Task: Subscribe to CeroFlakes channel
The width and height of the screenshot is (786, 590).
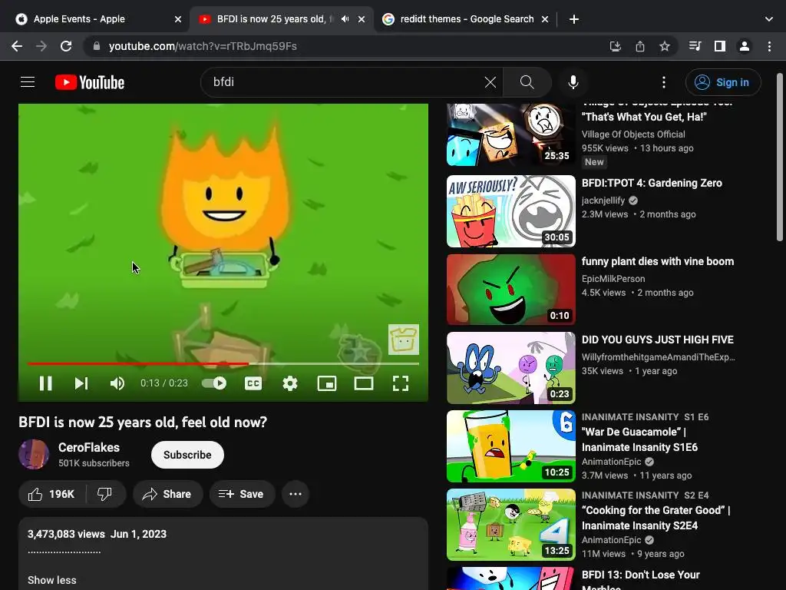Action: click(187, 455)
